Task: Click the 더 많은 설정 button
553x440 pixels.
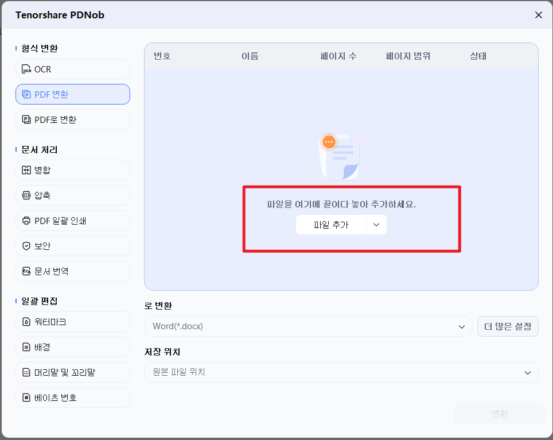Action: 508,326
